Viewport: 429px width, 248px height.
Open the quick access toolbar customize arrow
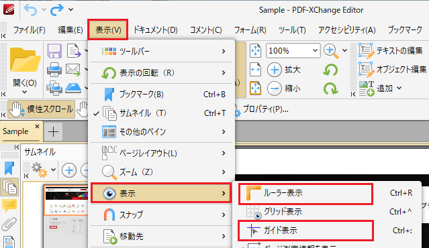(70, 9)
